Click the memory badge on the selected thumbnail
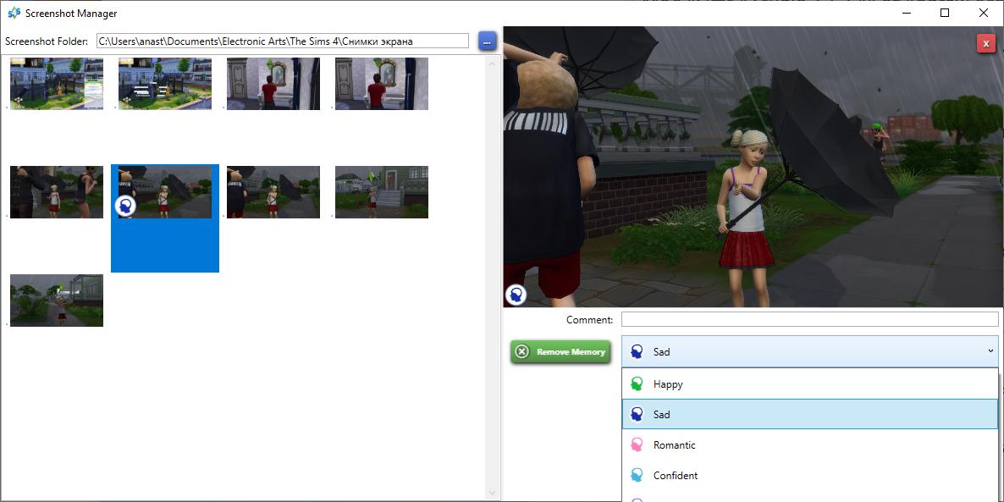Screen dimensions: 1004x502 pos(125,206)
